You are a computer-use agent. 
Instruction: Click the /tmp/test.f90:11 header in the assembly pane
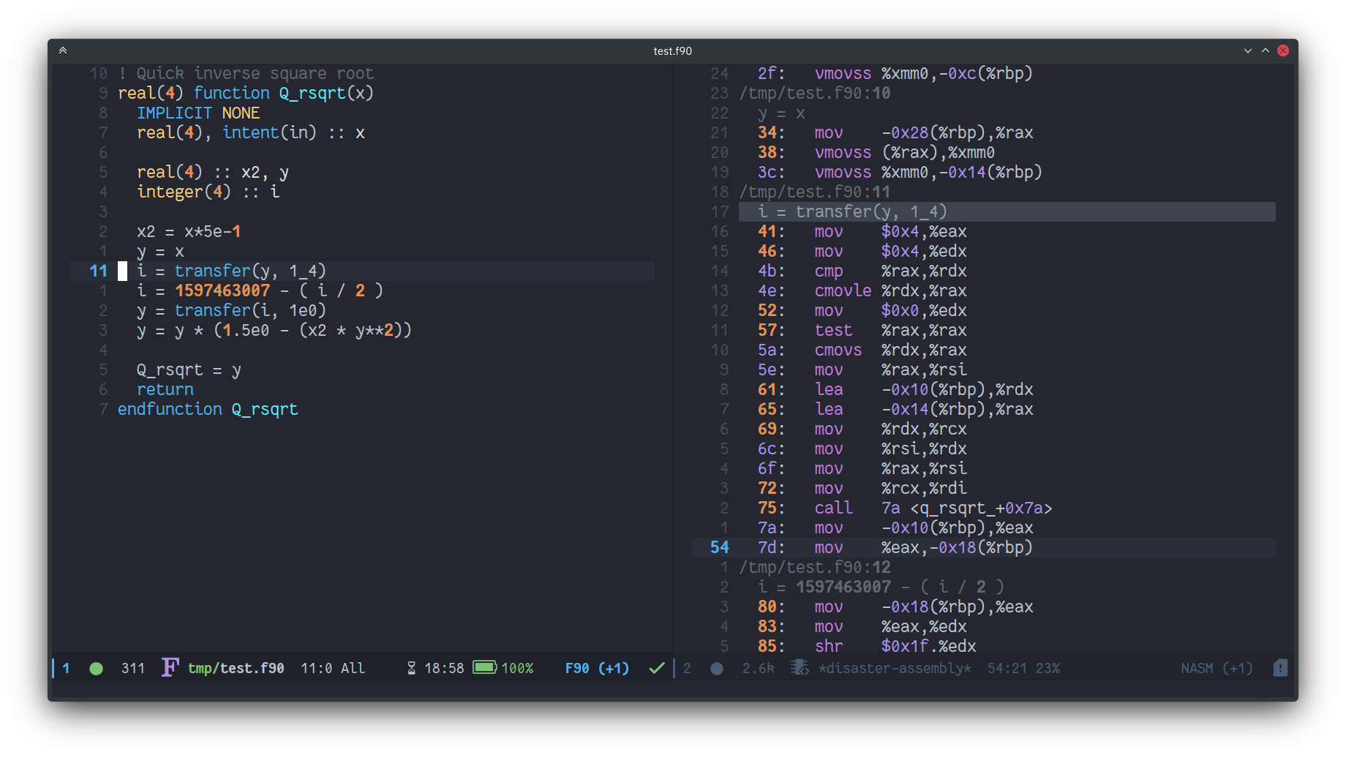click(x=815, y=192)
